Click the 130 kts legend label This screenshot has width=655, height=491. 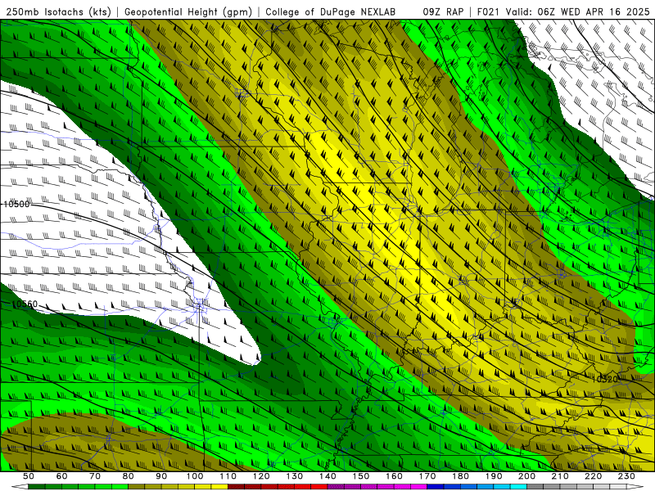click(x=294, y=476)
